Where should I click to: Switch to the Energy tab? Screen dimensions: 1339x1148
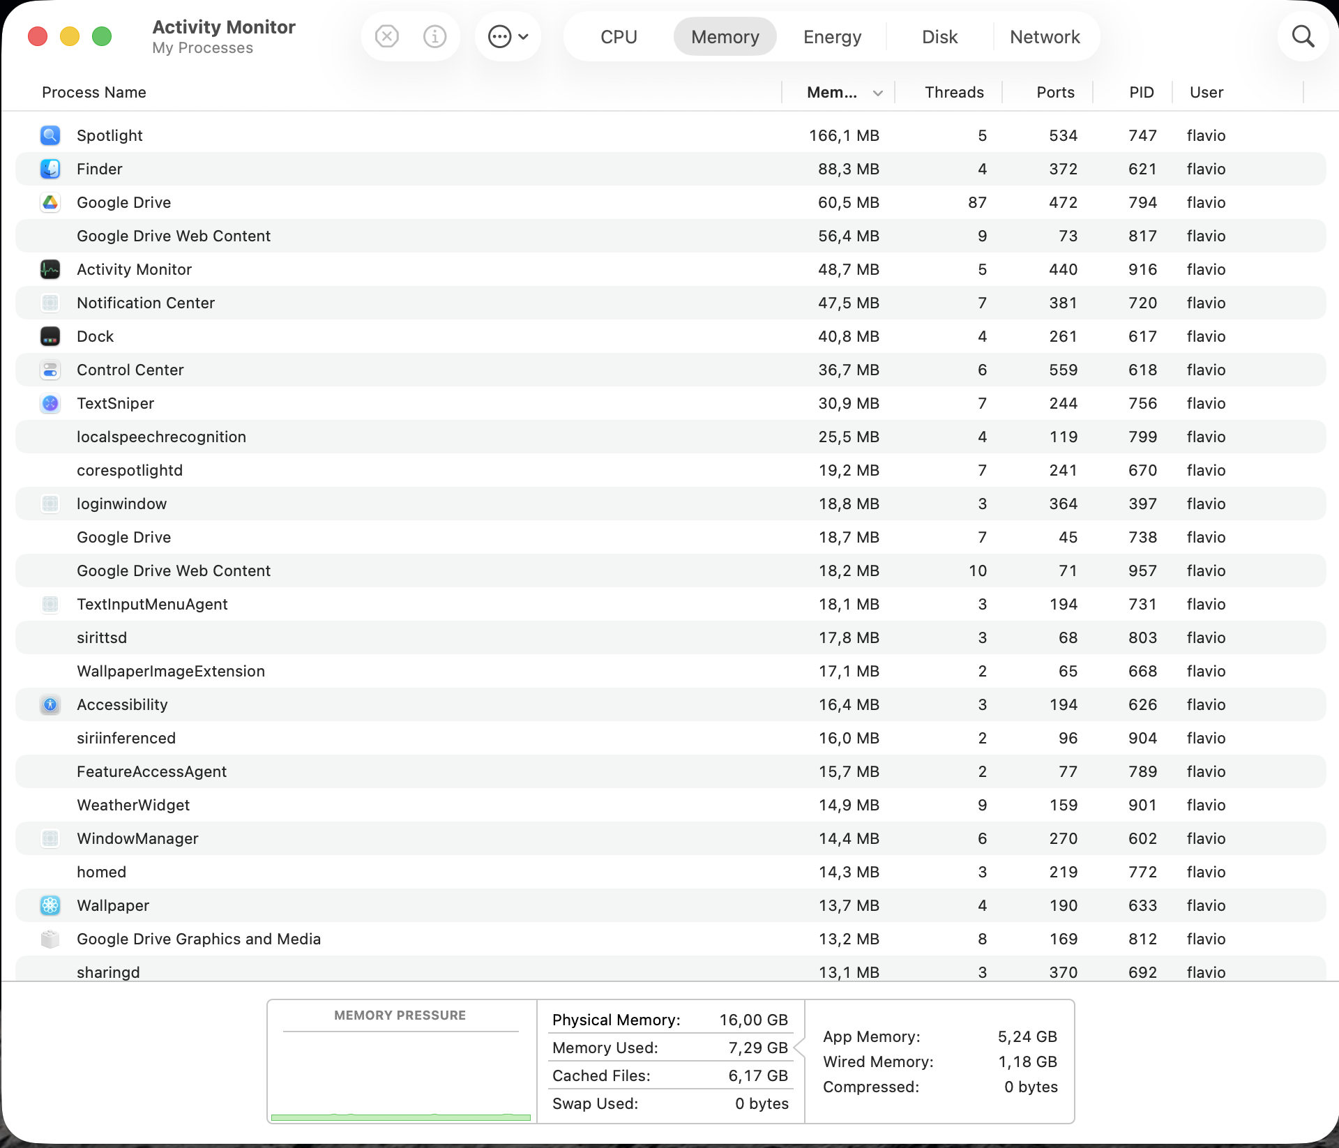832,36
